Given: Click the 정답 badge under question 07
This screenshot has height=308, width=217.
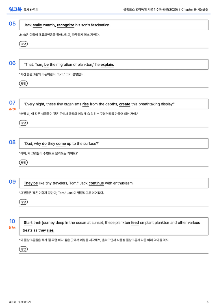Looking at the screenshot, I should (x=23, y=123).
